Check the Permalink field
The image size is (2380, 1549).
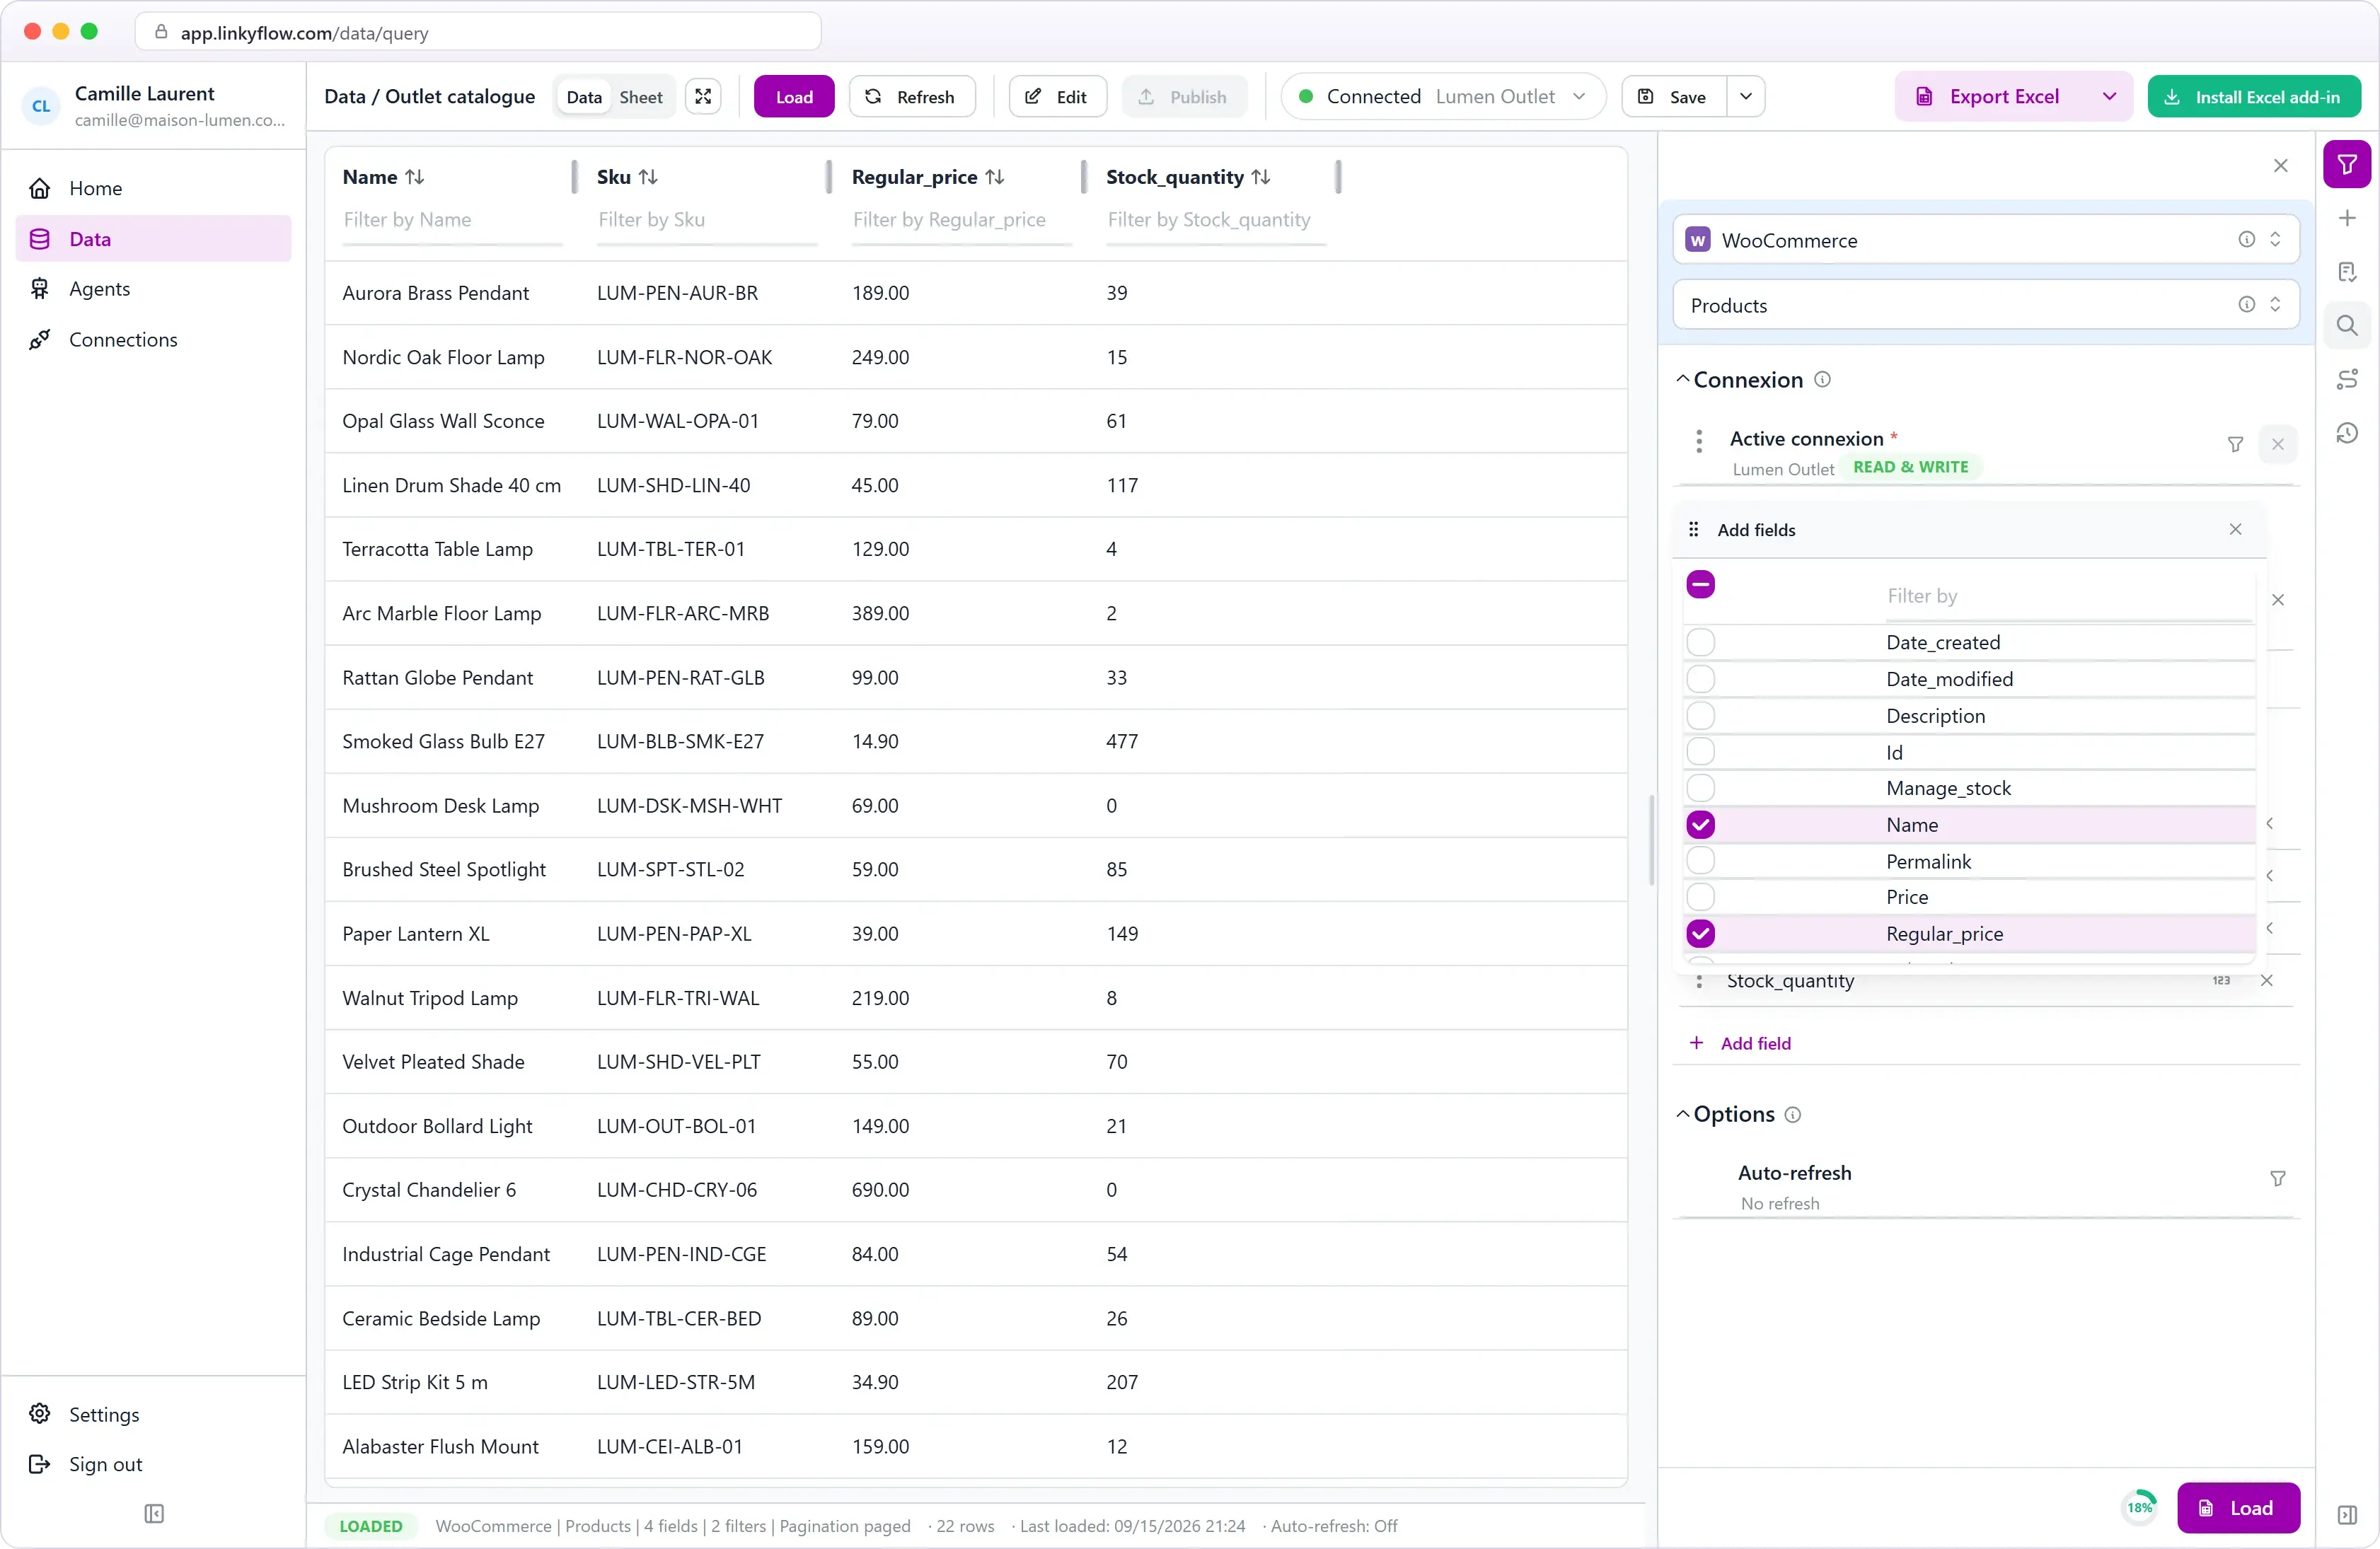(x=1700, y=861)
